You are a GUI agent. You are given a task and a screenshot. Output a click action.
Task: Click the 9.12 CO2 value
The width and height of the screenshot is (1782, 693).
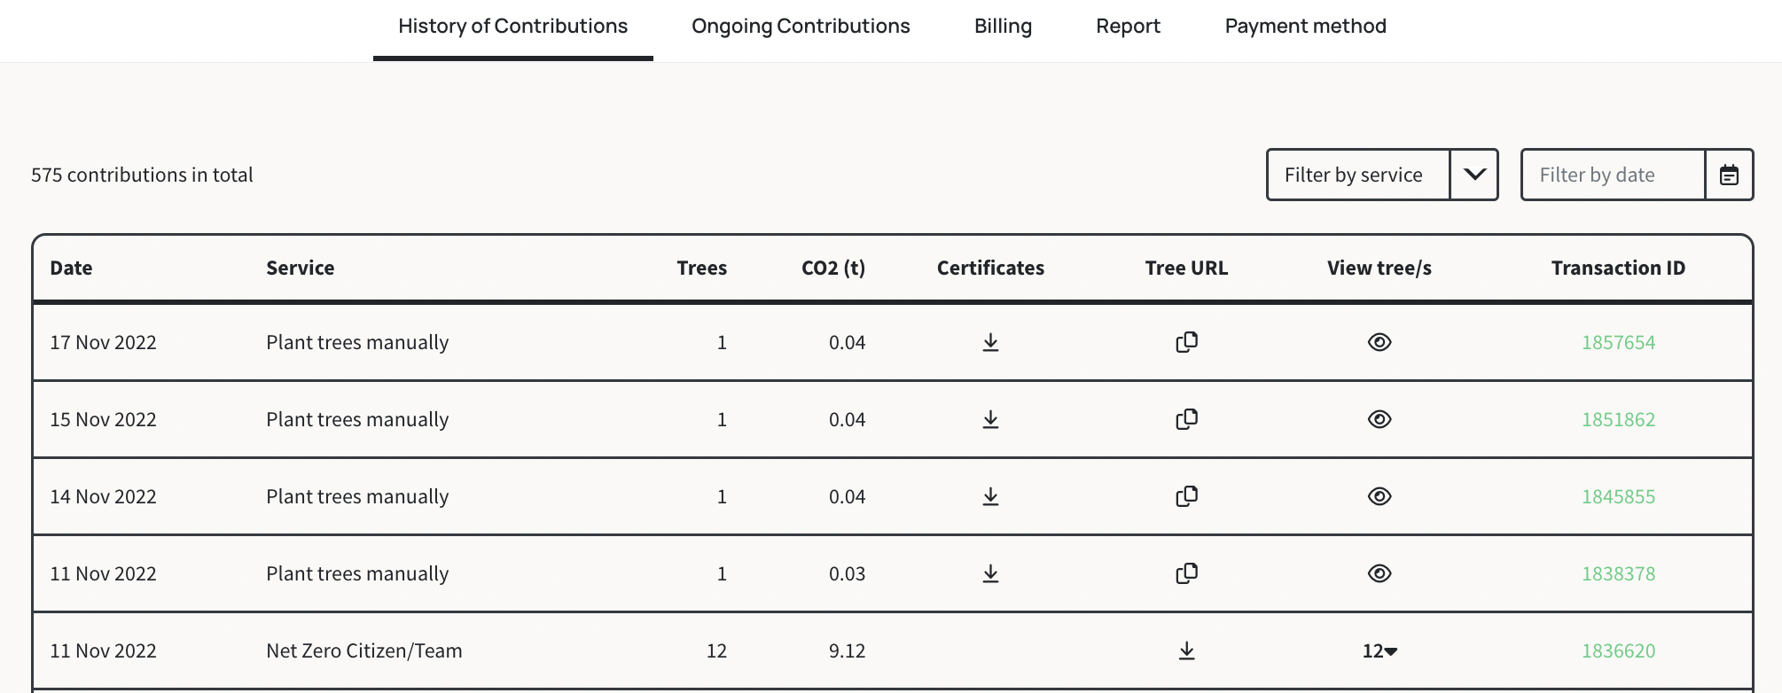tap(847, 650)
